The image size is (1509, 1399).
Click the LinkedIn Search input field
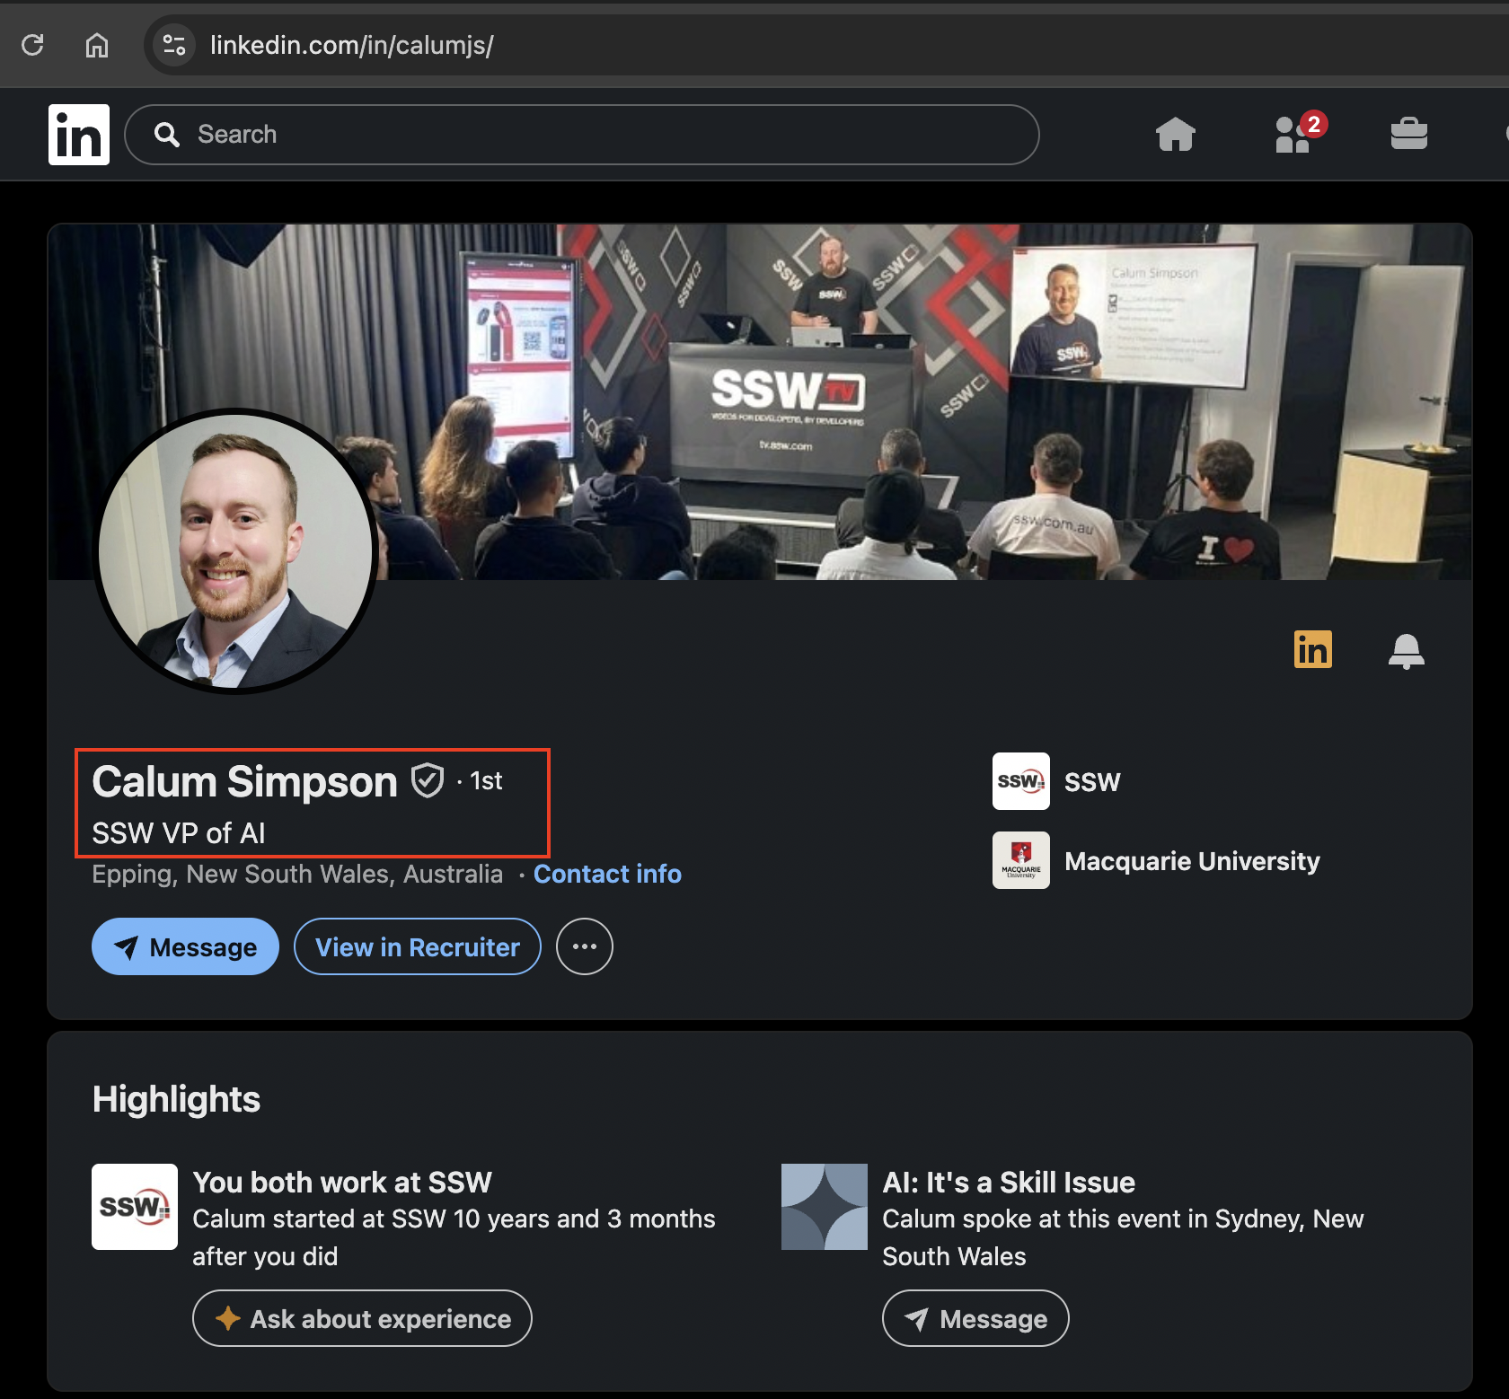click(x=582, y=135)
